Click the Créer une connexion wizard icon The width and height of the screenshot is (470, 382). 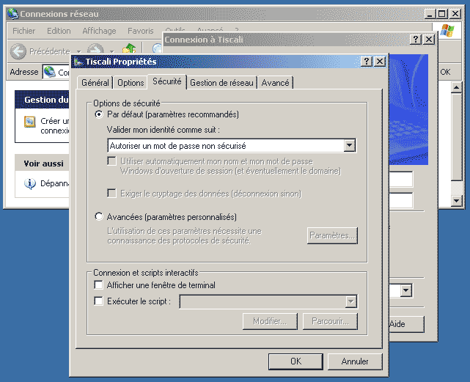[29, 122]
